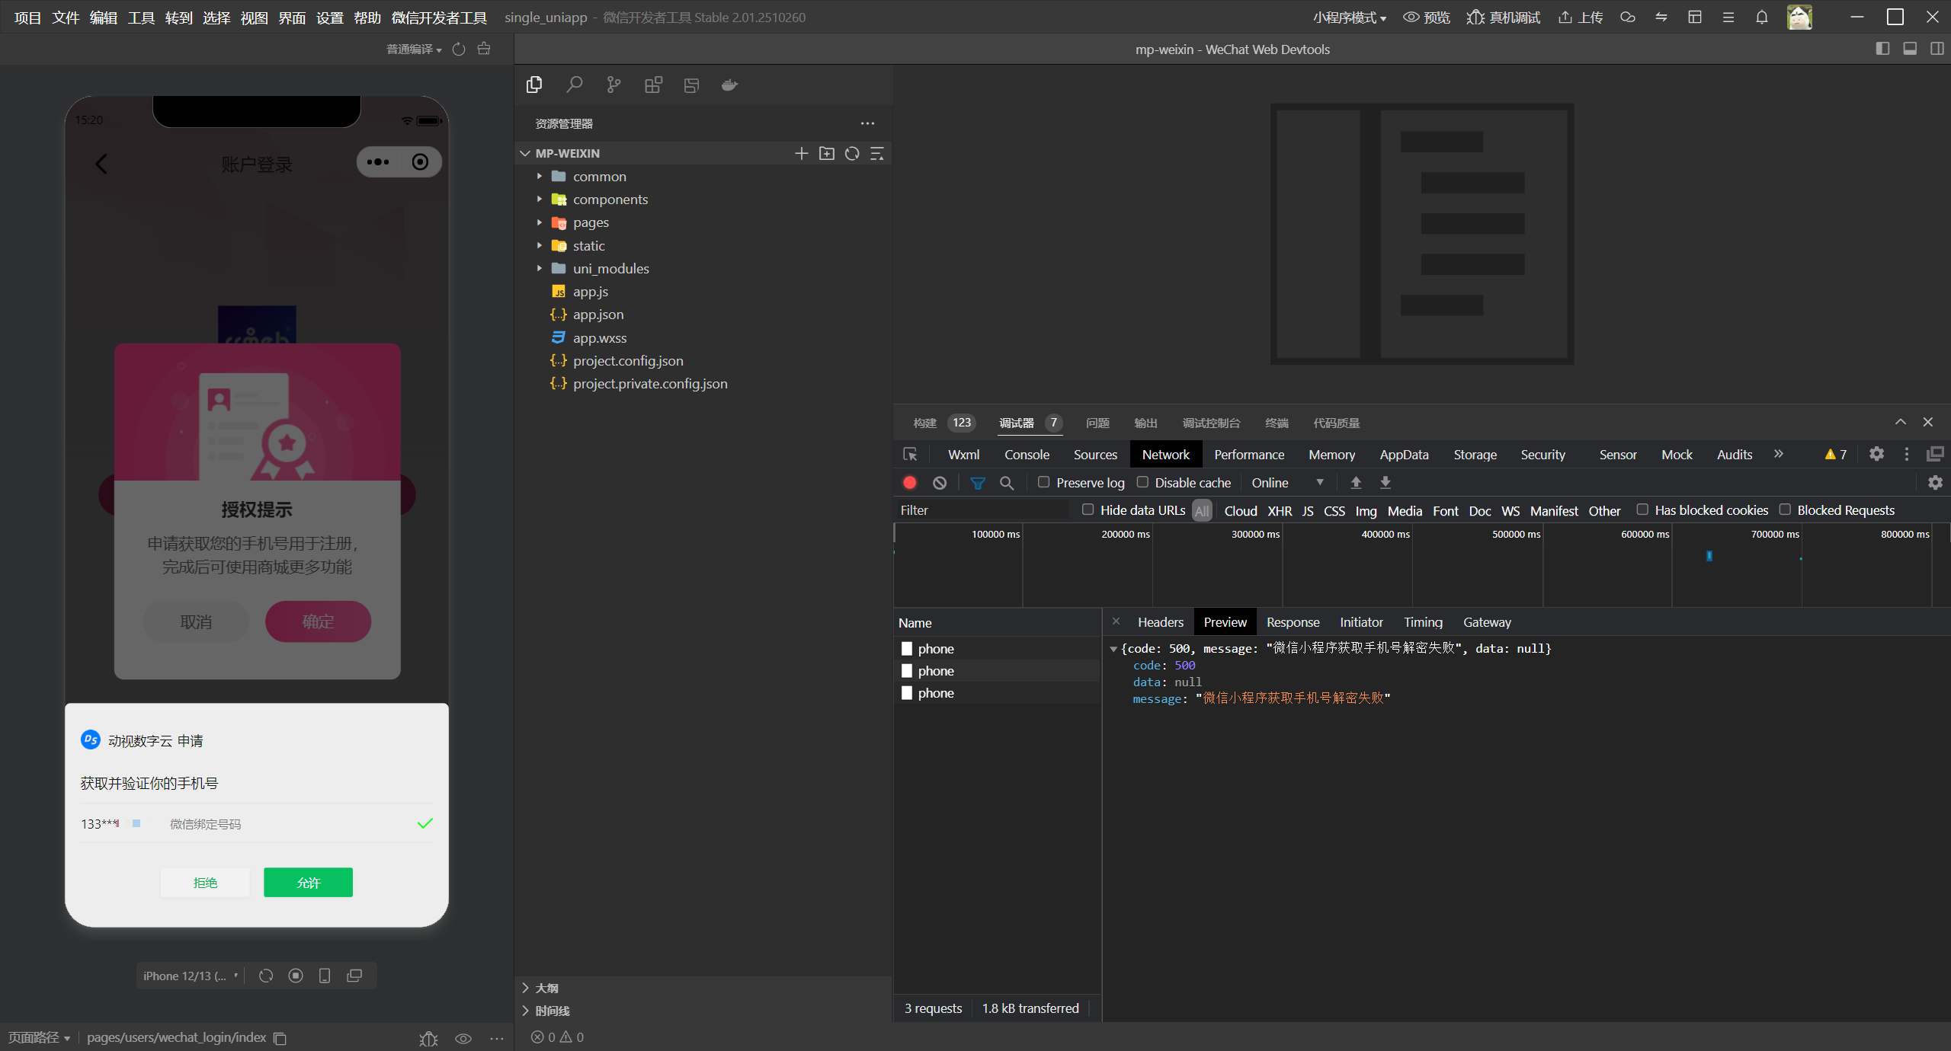
Task: Switch to the Console tab
Action: click(1027, 455)
